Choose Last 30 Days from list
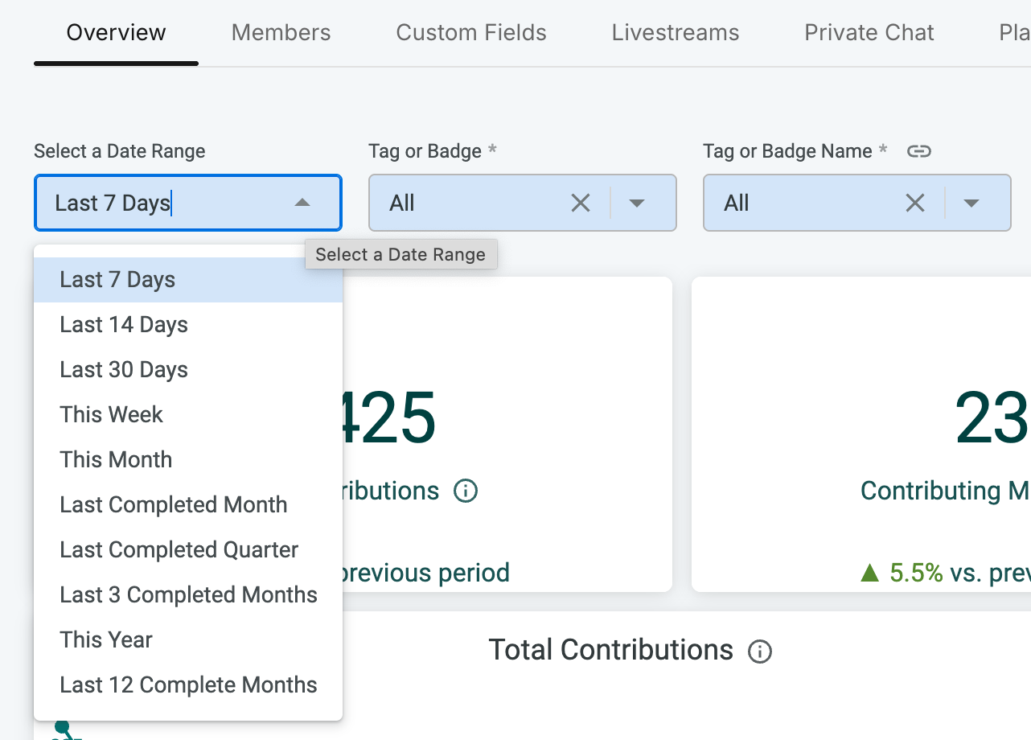 coord(124,370)
